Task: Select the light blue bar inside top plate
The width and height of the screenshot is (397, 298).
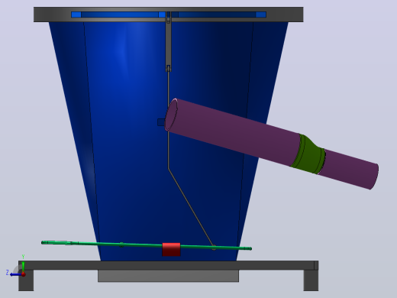Action: coord(169,15)
